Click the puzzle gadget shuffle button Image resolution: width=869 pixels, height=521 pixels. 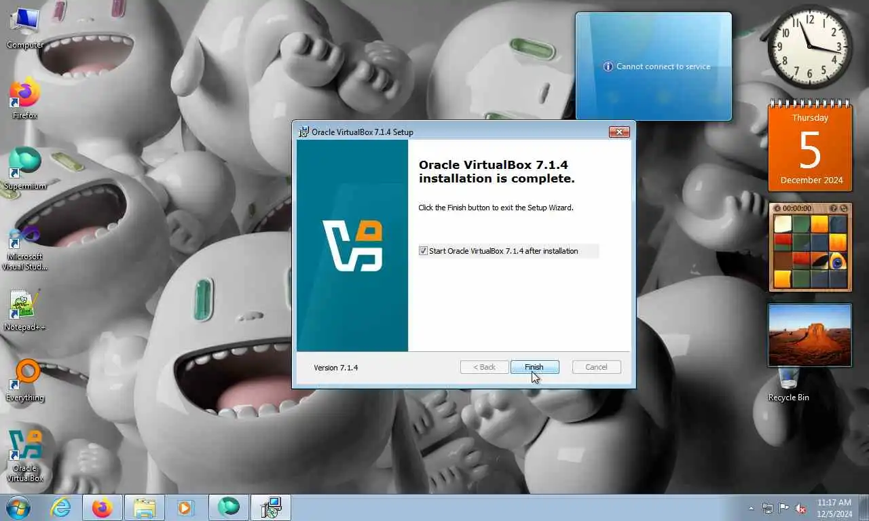[x=843, y=208]
